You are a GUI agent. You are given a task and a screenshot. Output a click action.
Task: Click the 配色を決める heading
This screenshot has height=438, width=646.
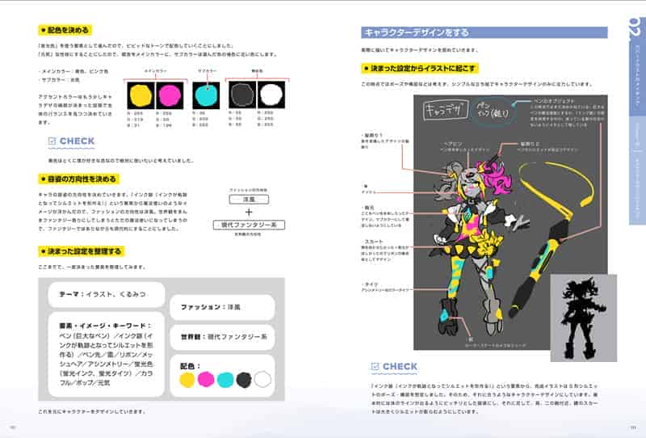click(65, 30)
